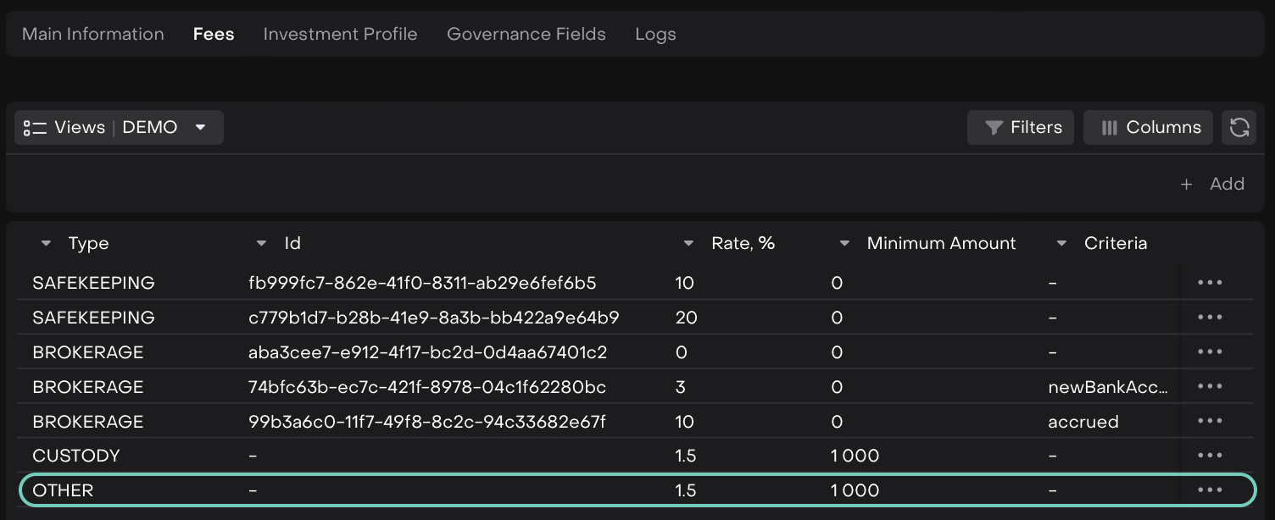This screenshot has height=520, width=1275.
Task: Open the Views DEMO dropdown
Action: [x=119, y=128]
